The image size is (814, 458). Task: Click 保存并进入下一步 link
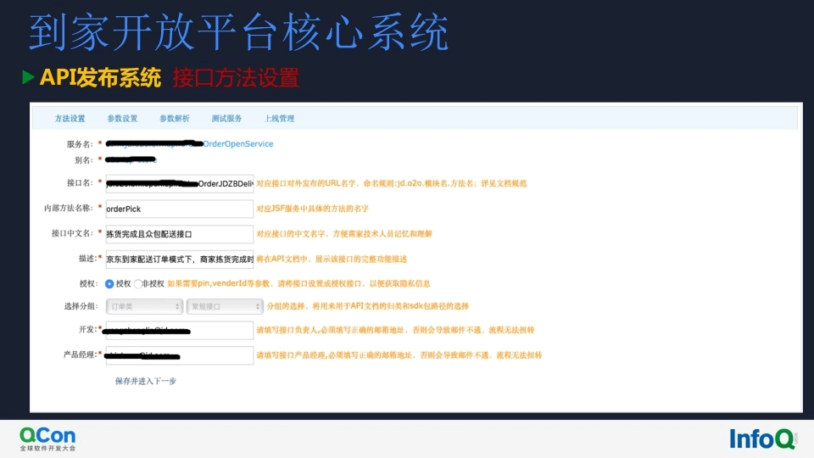(146, 381)
